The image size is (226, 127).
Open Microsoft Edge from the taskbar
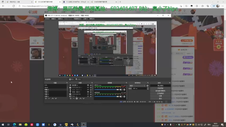click(x=14, y=124)
